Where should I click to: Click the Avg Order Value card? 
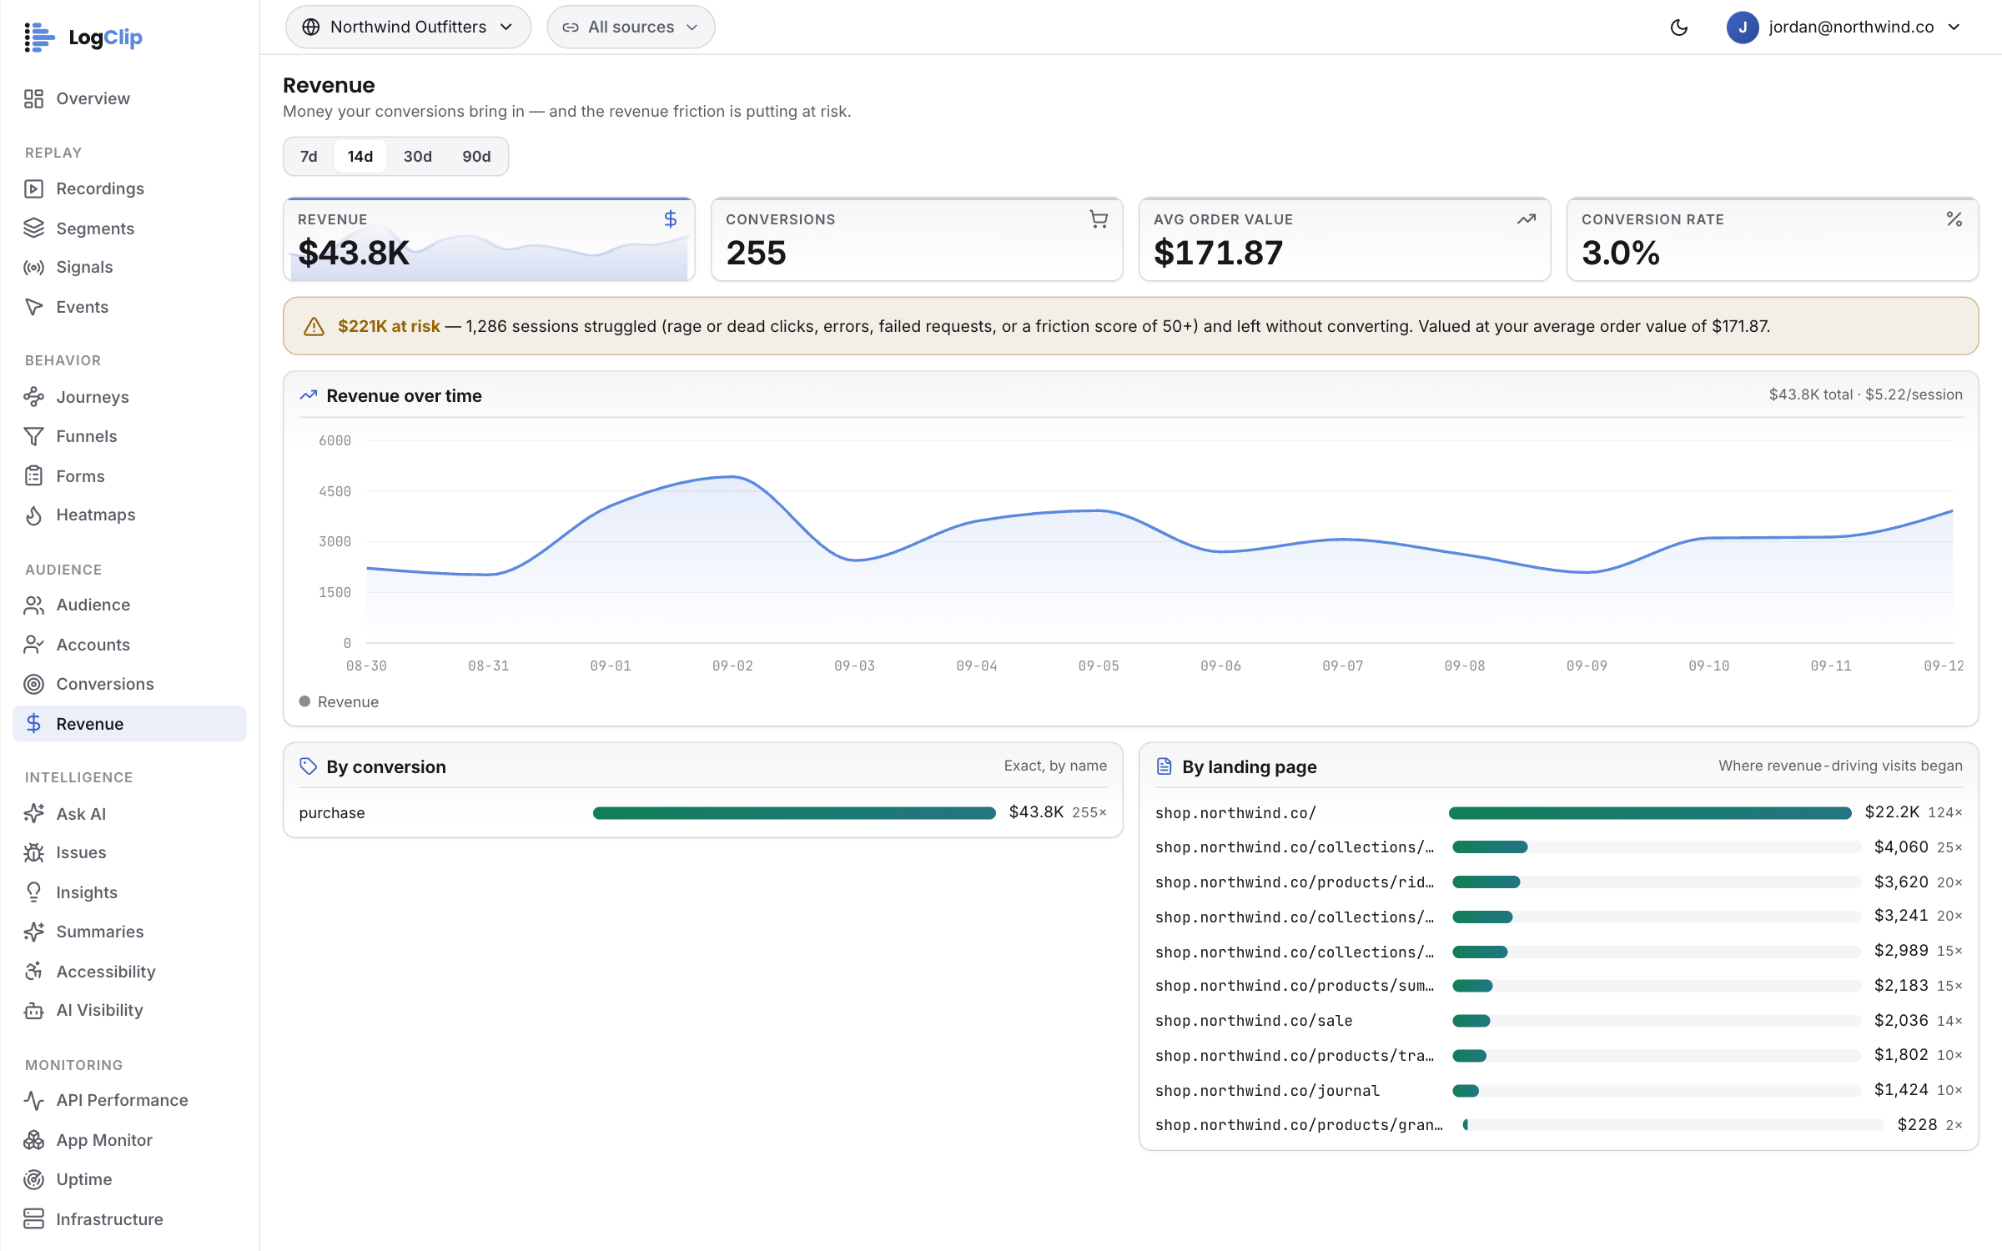click(1345, 239)
